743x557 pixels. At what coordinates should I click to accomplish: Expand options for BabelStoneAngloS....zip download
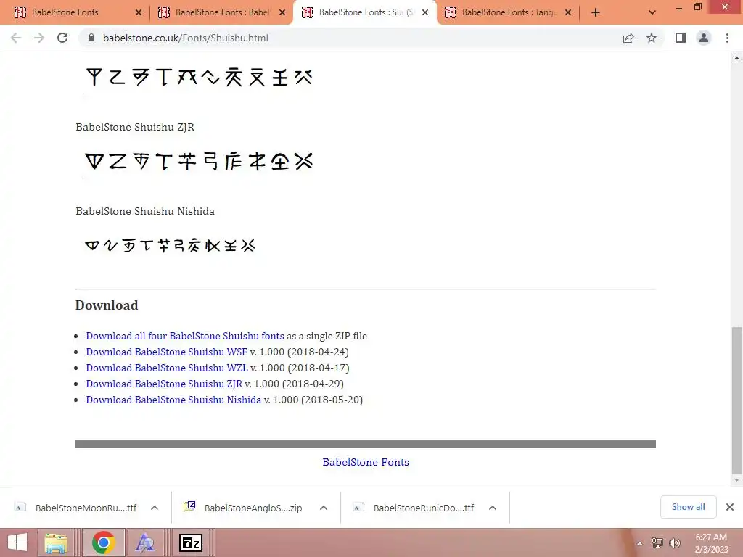click(324, 508)
